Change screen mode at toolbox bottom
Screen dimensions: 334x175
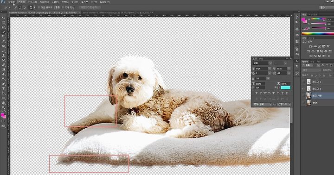[x=3, y=126]
